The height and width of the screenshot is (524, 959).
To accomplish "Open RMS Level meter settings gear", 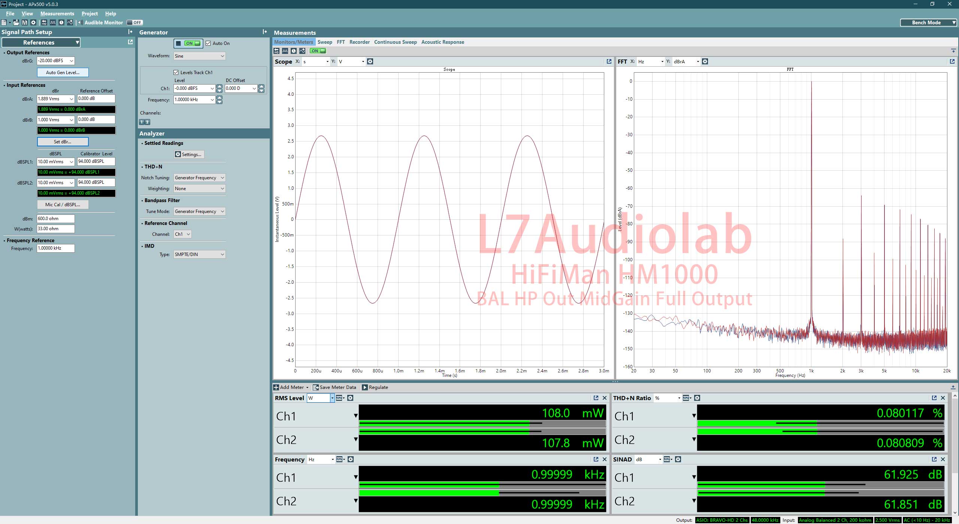I will click(350, 398).
